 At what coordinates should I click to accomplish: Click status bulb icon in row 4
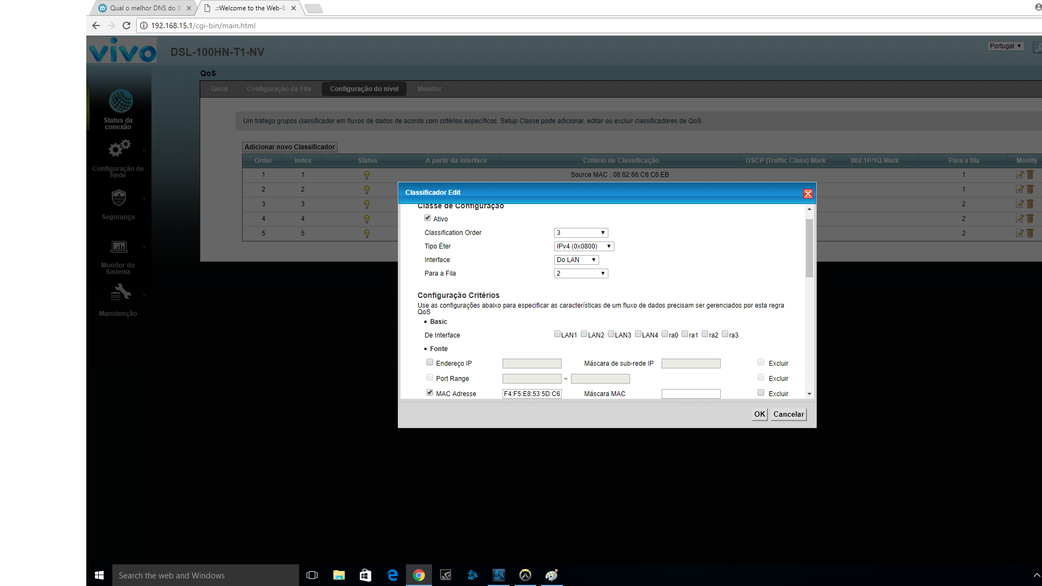pyautogui.click(x=367, y=219)
